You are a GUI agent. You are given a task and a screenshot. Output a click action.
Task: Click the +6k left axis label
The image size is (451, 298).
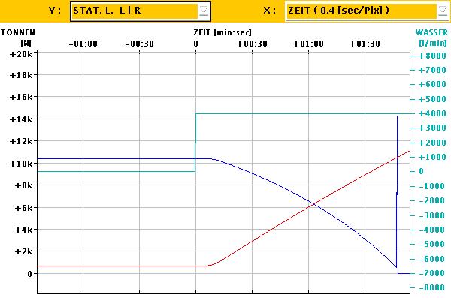point(24,208)
